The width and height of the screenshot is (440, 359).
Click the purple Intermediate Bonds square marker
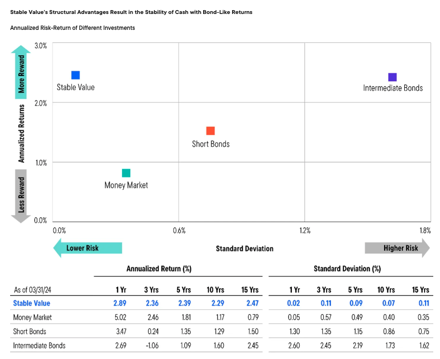pos(392,77)
